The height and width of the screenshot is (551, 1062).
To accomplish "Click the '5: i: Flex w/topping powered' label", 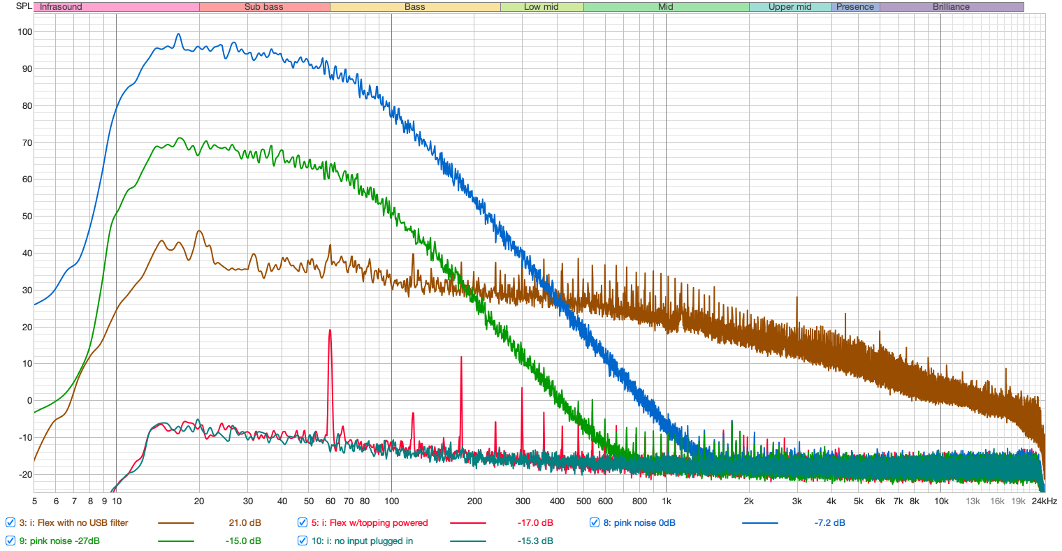I will coord(370,522).
